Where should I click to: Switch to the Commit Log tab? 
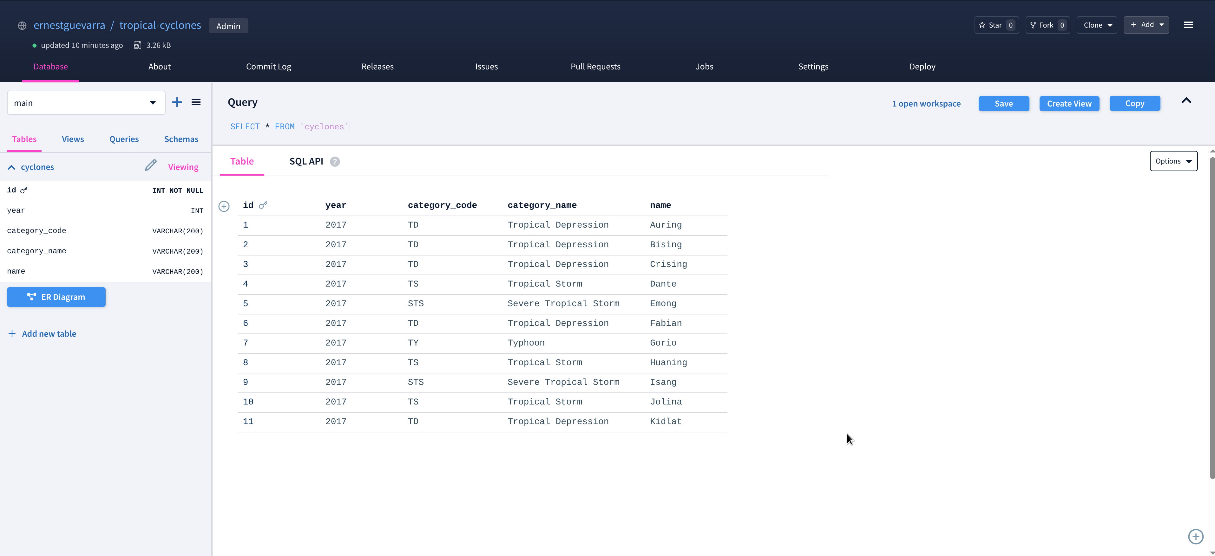click(x=268, y=67)
